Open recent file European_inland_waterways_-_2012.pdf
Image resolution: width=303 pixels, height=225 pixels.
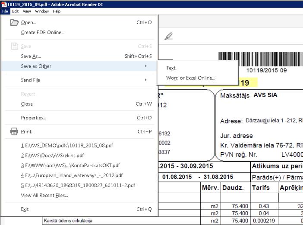(79, 175)
